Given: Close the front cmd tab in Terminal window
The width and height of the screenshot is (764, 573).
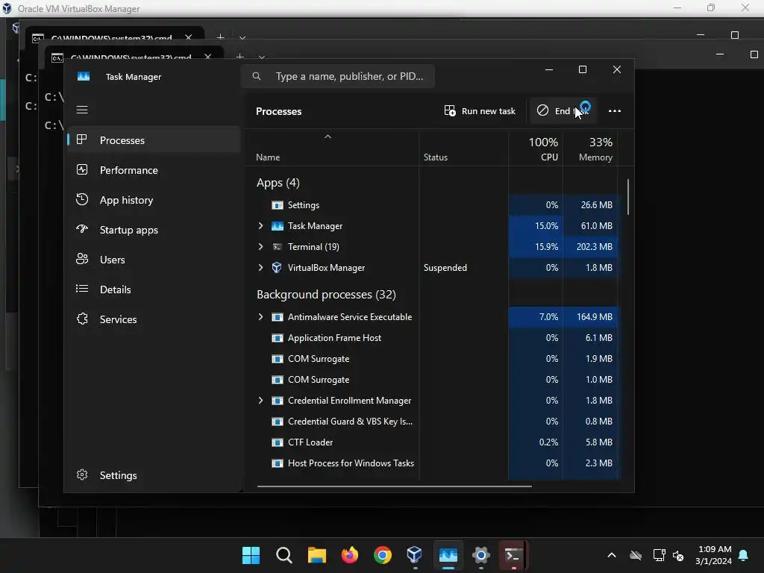Looking at the screenshot, I should click(x=208, y=57).
